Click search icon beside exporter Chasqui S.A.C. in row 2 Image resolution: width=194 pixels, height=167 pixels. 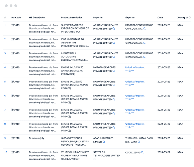click(x=144, y=43)
